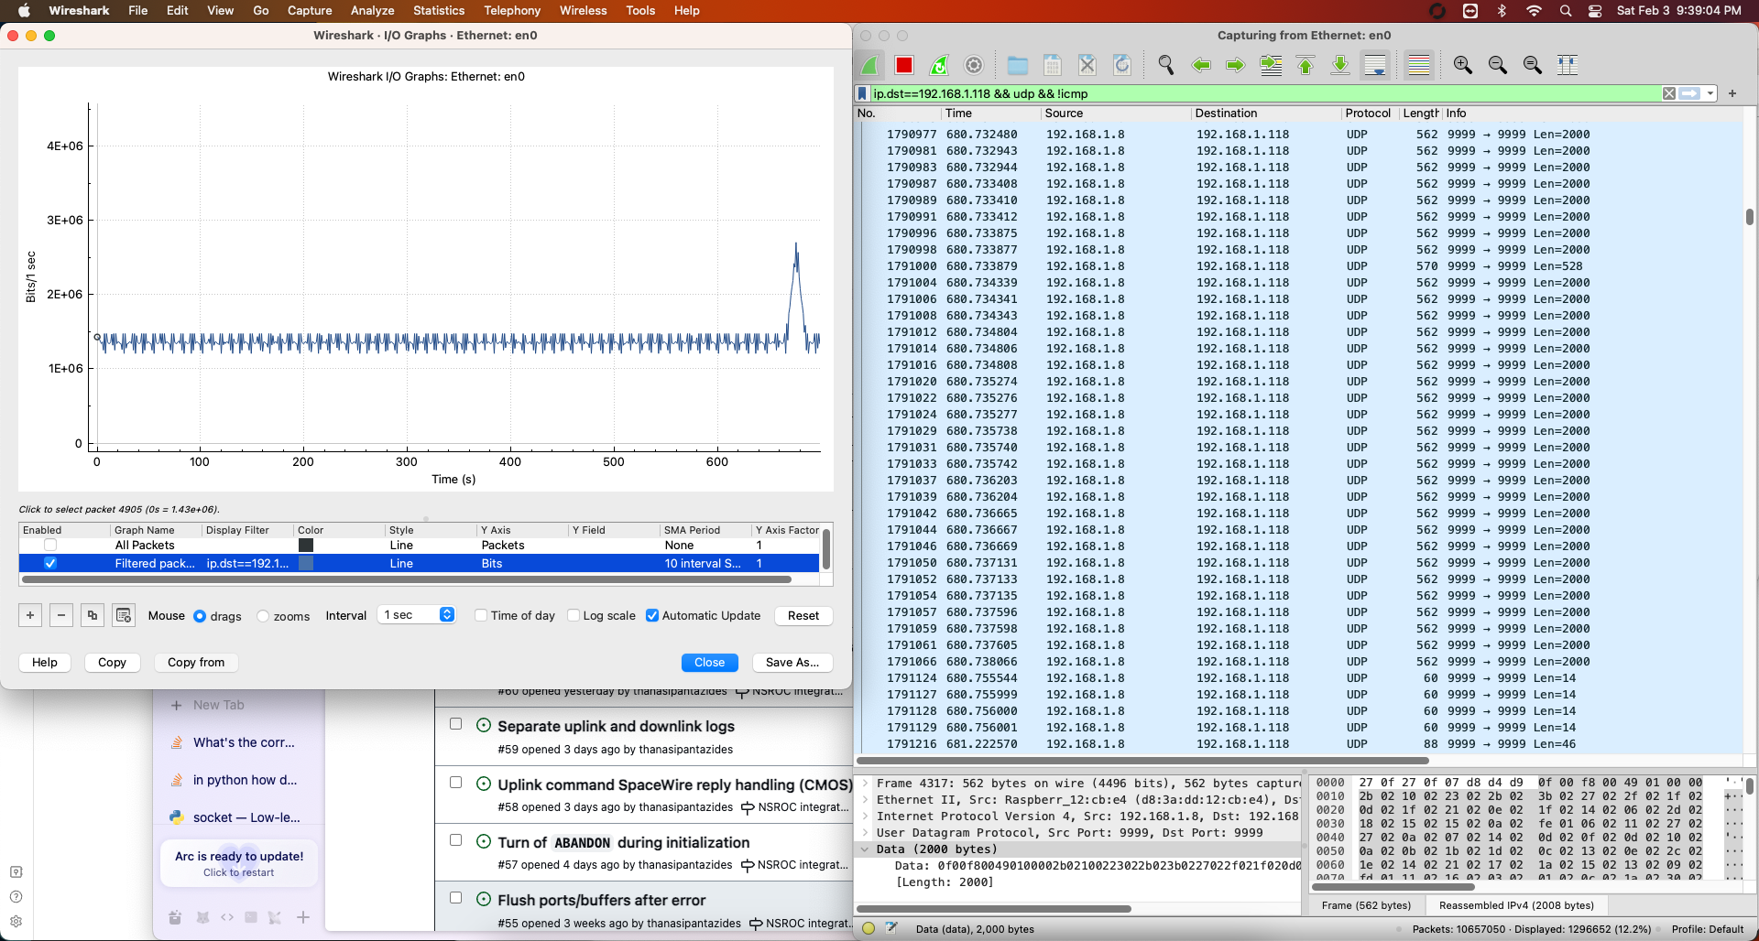Add a display filter button plus

1732,93
